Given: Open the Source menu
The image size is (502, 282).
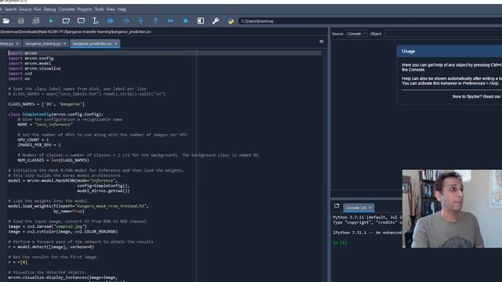Looking at the screenshot, I should pos(25,9).
